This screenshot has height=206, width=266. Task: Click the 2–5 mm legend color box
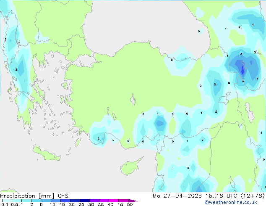(36, 201)
